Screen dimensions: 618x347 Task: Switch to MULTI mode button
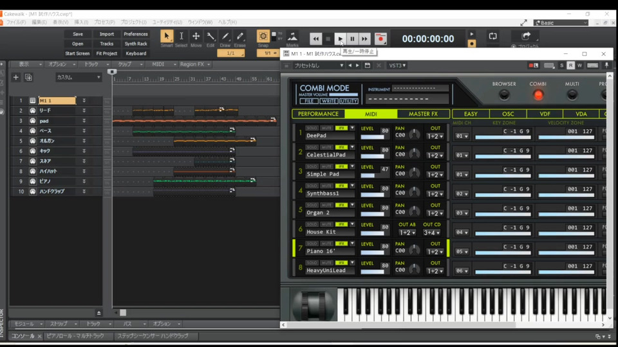pyautogui.click(x=572, y=94)
